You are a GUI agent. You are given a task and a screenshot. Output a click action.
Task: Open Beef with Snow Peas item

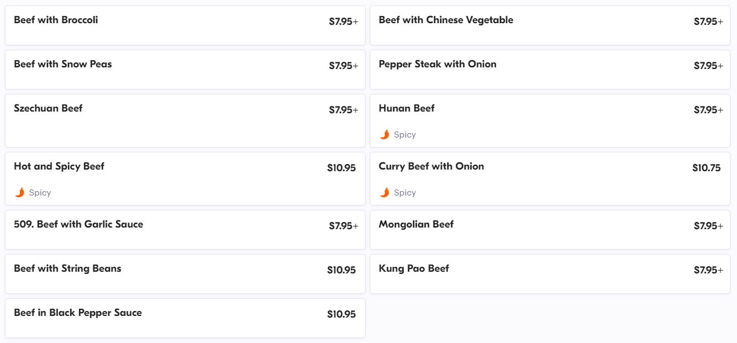pyautogui.click(x=62, y=64)
